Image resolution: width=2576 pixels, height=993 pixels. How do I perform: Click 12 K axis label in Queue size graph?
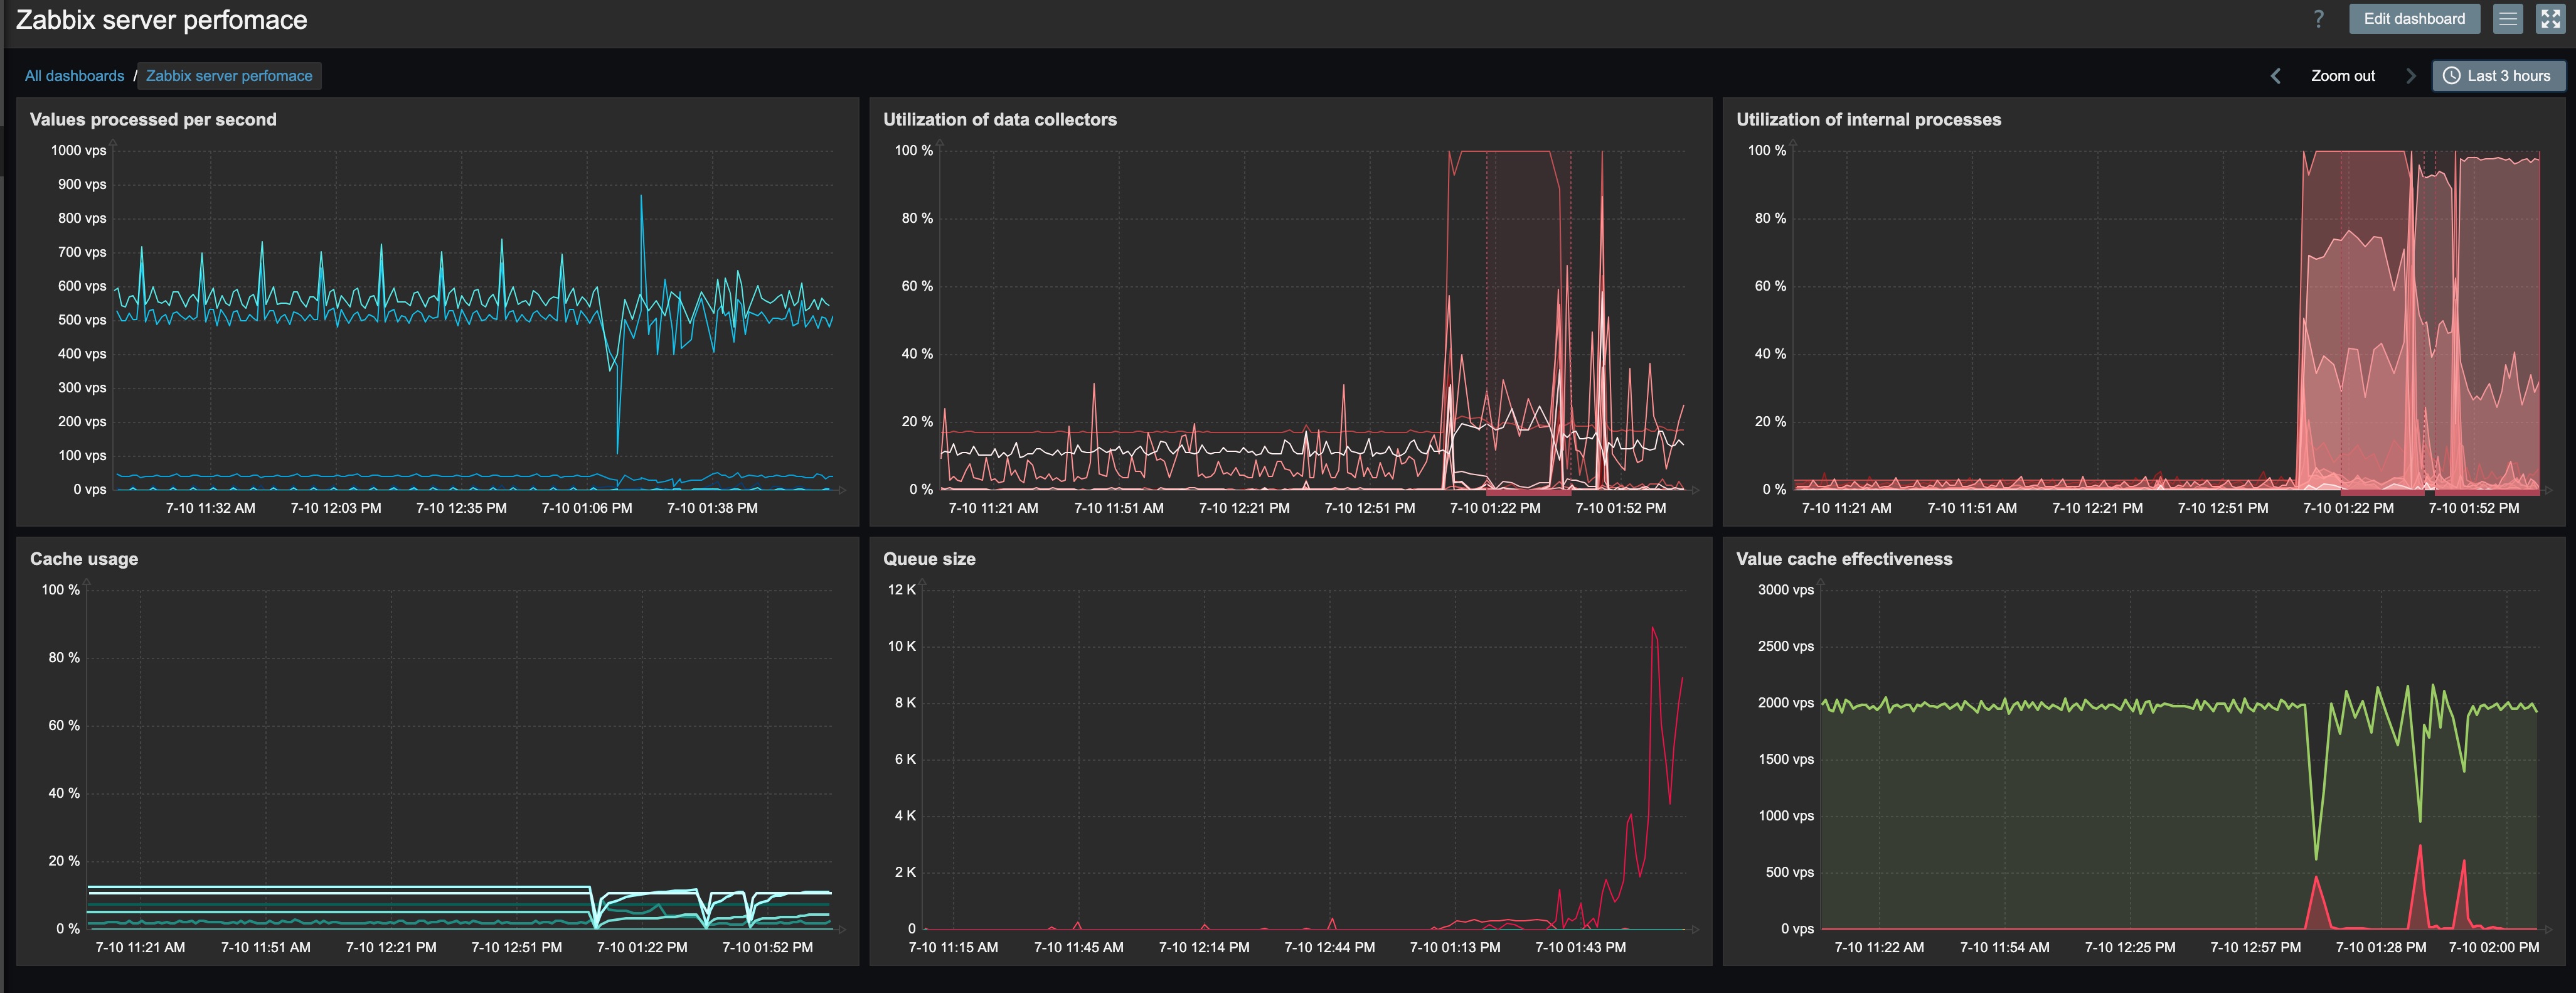[x=902, y=590]
